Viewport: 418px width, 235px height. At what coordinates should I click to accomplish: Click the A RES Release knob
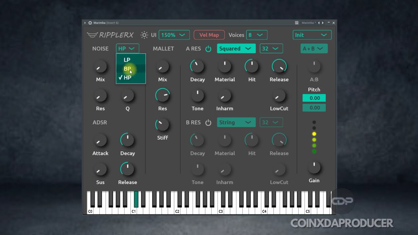[279, 67]
